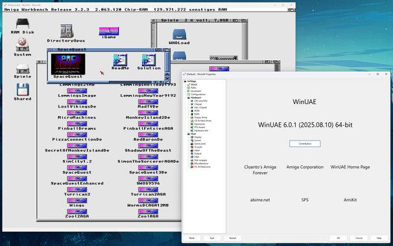Open the Display host page
Image resolution: width=393 pixels, height=246 pixels.
pos(198,137)
